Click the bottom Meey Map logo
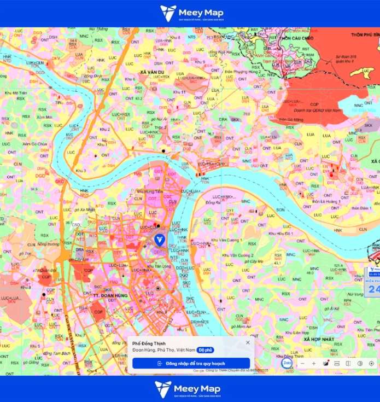The width and height of the screenshot is (380, 402). [x=188, y=389]
